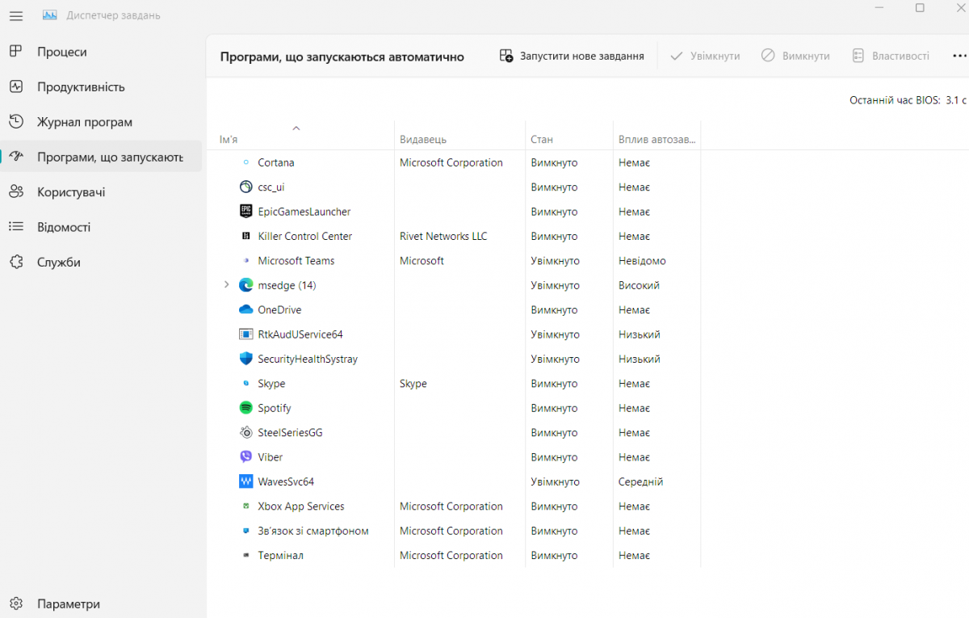This screenshot has width=969, height=618.
Task: Click the Killer Control Center icon
Action: [x=246, y=237]
